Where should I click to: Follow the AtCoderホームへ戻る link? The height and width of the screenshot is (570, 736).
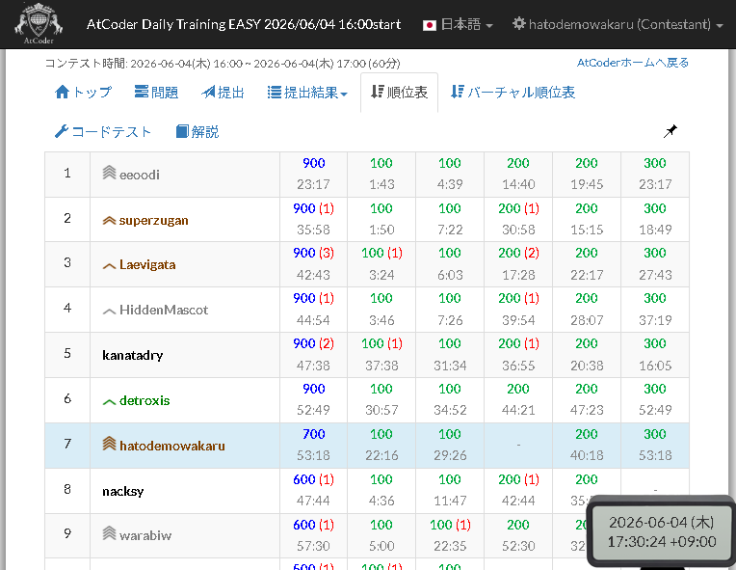click(x=632, y=63)
